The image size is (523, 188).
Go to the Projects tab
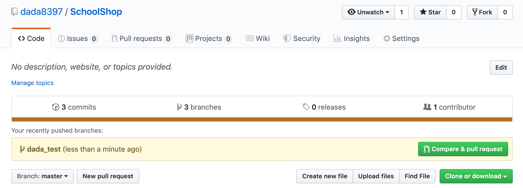(x=209, y=39)
